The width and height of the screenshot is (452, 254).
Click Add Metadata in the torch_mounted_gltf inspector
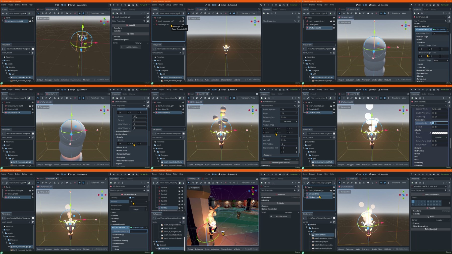point(130,47)
